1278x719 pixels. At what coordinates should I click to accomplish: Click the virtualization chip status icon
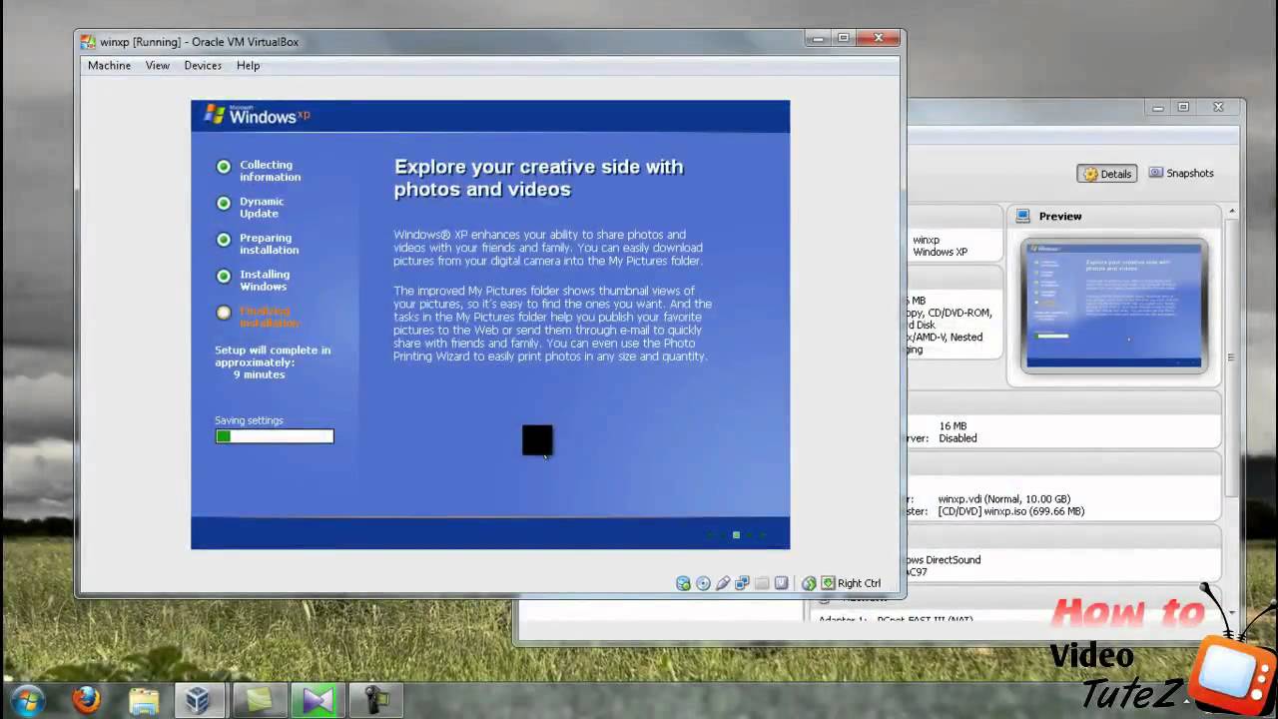[781, 583]
